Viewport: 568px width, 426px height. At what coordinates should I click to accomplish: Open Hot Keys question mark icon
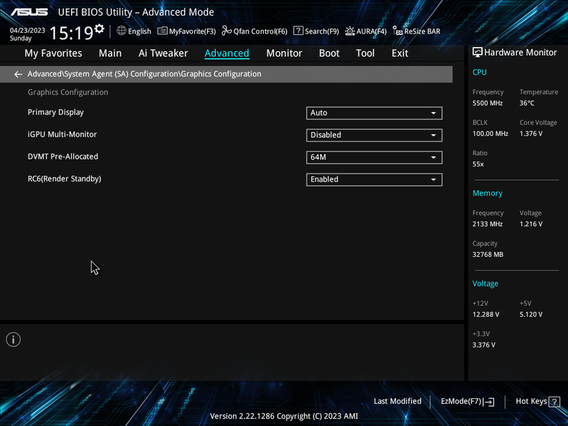[x=554, y=402]
